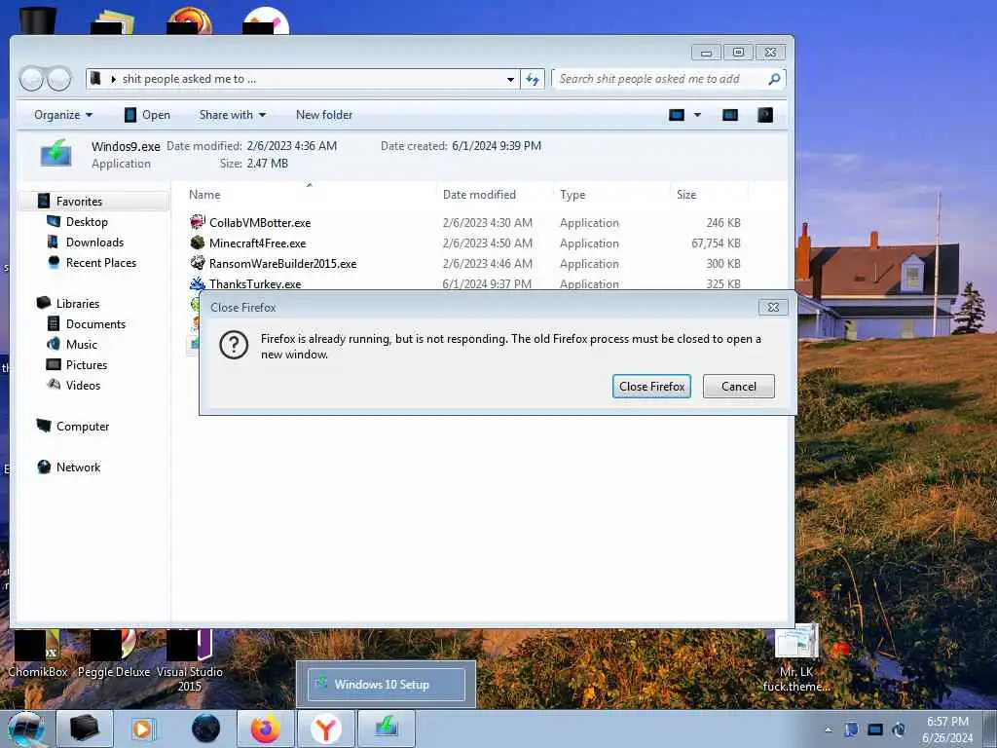Open the Explorer help icon
The image size is (997, 748).
pyautogui.click(x=765, y=115)
